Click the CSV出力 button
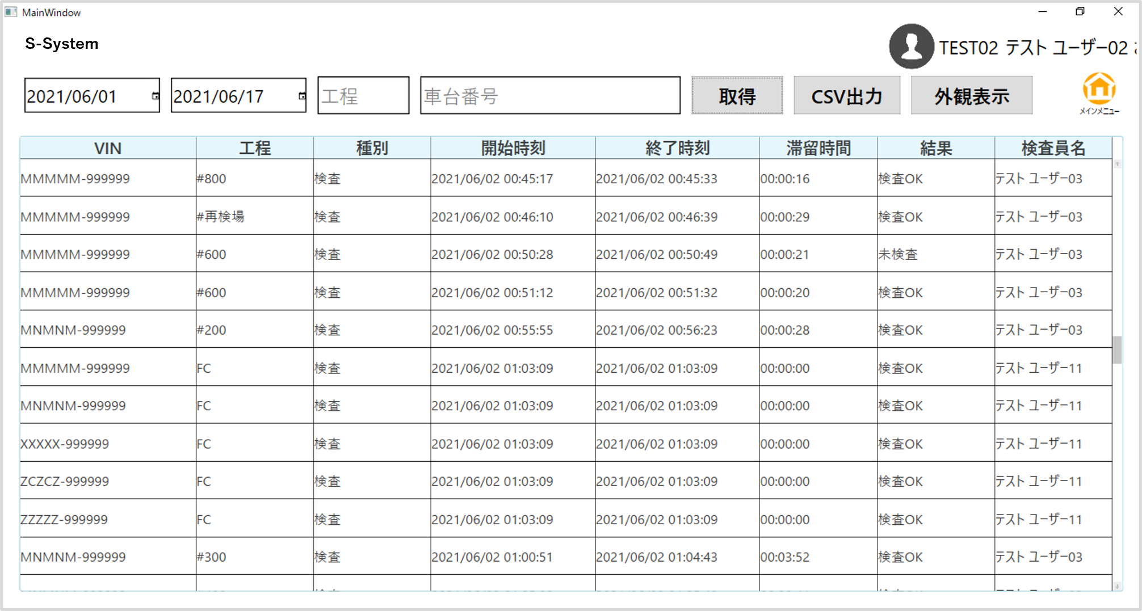The image size is (1142, 611). click(846, 96)
